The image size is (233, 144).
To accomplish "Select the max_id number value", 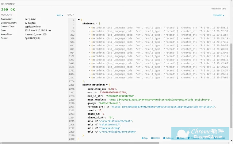I will (x=113, y=93).
